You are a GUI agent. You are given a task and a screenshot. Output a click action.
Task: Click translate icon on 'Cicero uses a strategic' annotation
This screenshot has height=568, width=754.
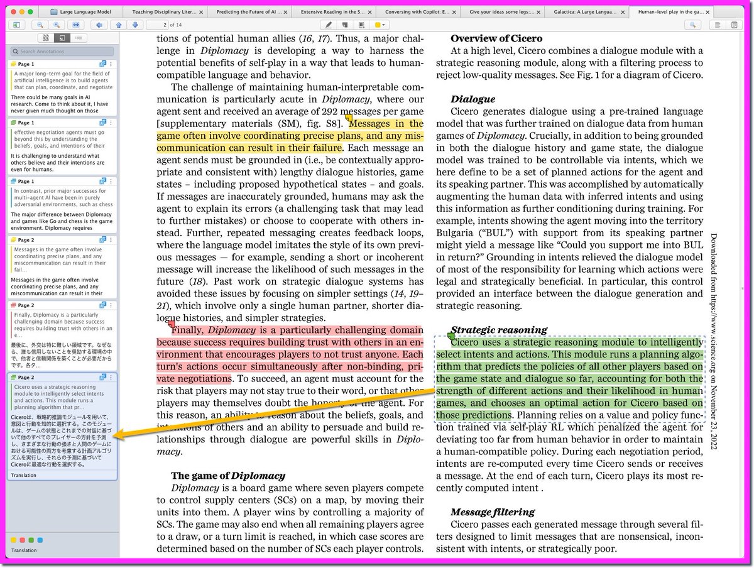click(102, 377)
